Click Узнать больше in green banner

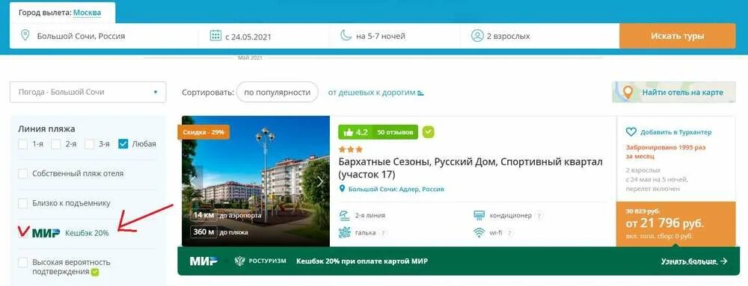click(x=694, y=261)
